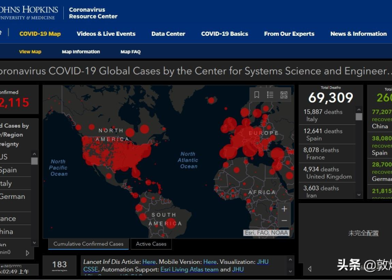Image resolution: width=392 pixels, height=280 pixels.
Task: Zoom out on the map with minus
Action: click(x=284, y=221)
